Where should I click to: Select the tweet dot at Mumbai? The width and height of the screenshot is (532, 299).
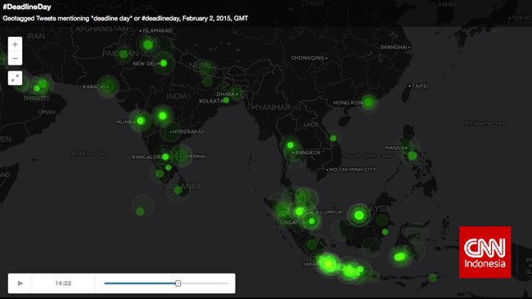[141, 120]
